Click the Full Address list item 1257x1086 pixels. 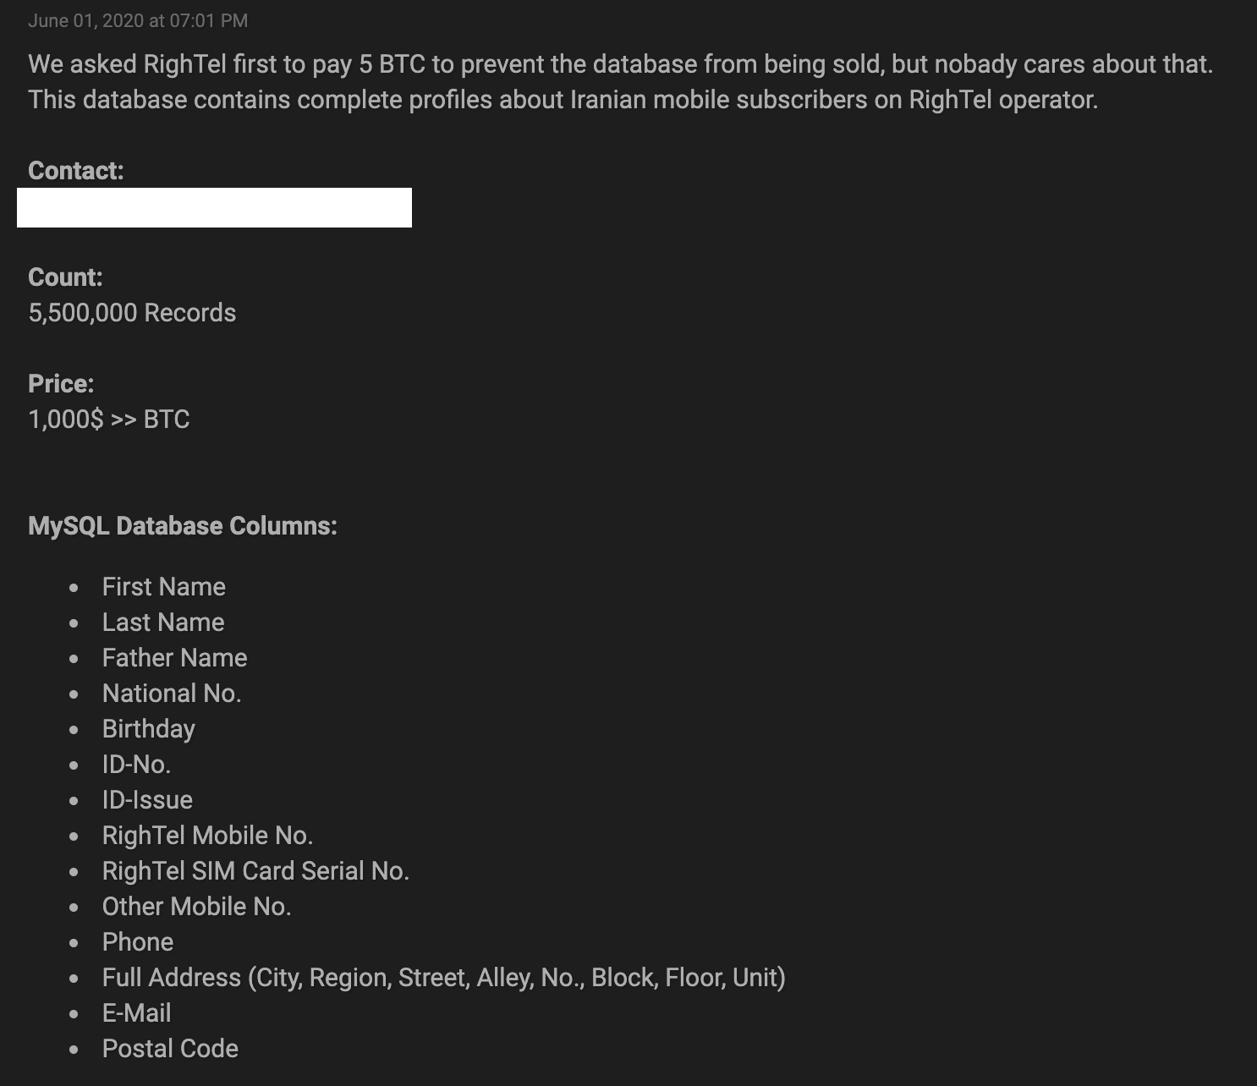click(444, 978)
